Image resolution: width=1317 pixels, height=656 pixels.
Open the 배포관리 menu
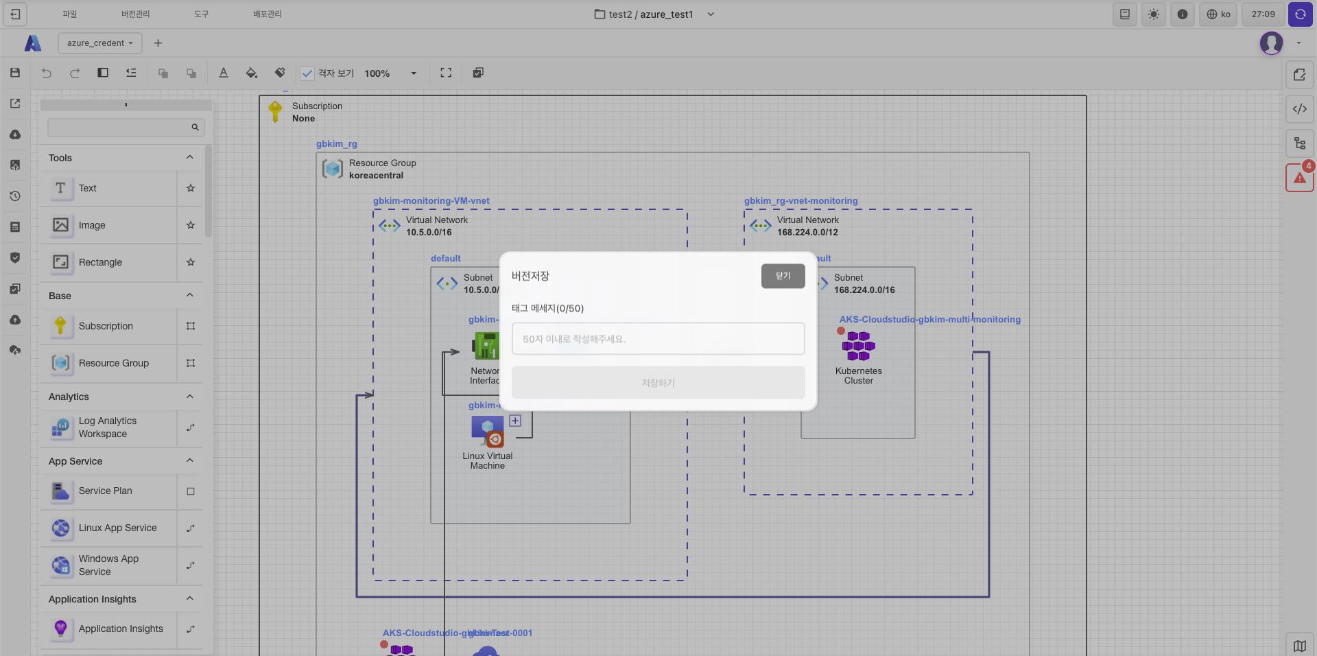[267, 14]
